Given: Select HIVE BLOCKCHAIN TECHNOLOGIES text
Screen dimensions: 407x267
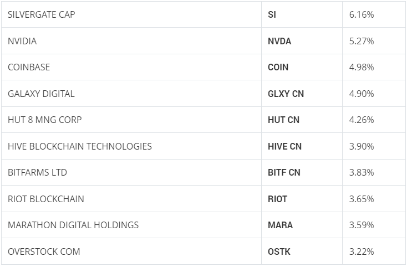Looking at the screenshot, I should 80,146.
